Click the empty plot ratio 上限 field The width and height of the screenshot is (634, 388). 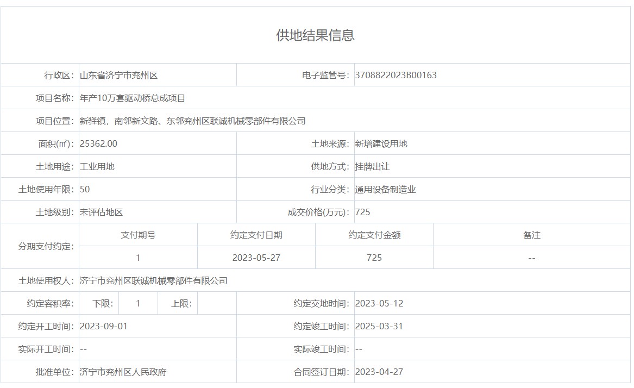pos(217,304)
